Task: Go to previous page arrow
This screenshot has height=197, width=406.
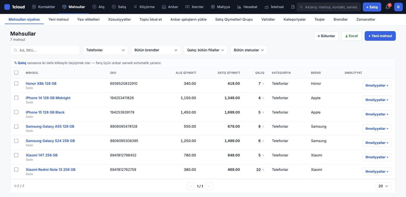Action: coord(191,186)
